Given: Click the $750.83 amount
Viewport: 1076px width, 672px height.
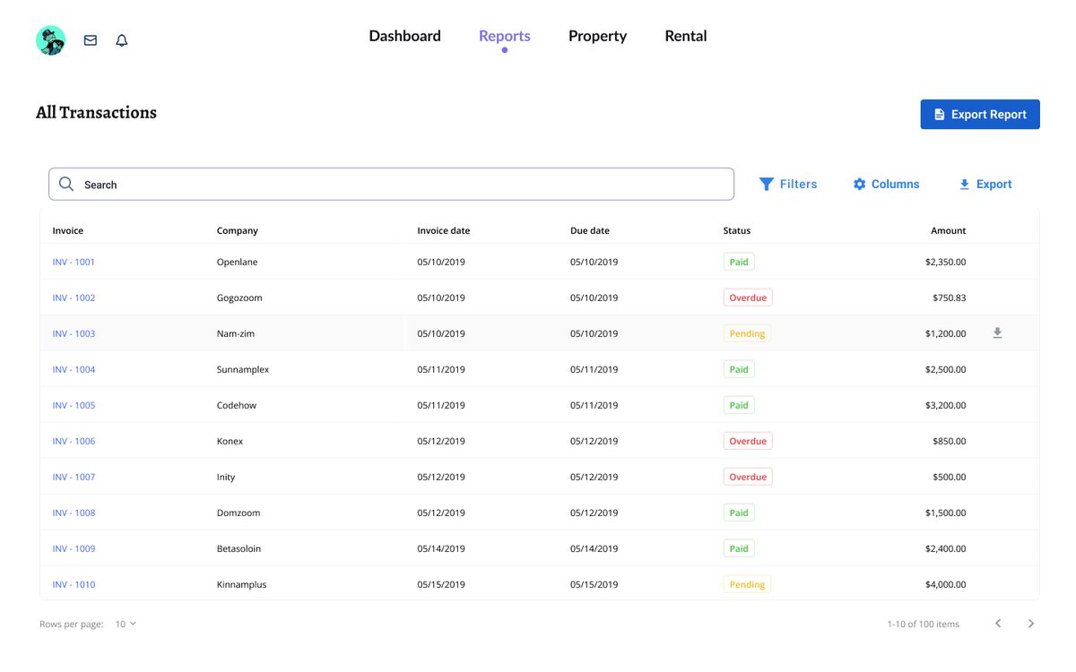Looking at the screenshot, I should (950, 297).
